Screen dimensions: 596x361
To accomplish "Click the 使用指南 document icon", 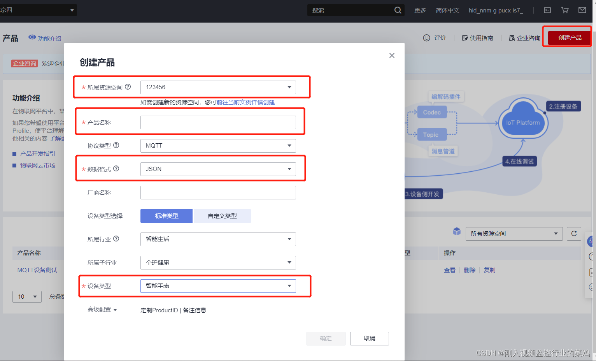I will pyautogui.click(x=465, y=38).
